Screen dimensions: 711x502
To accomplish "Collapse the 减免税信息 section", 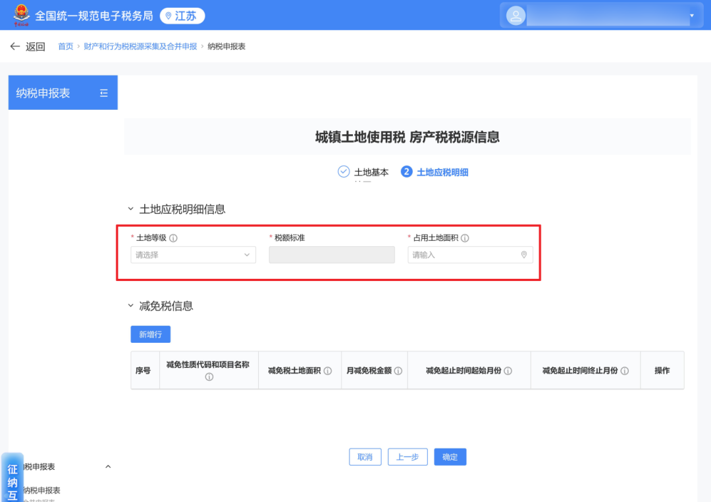I will [x=130, y=306].
